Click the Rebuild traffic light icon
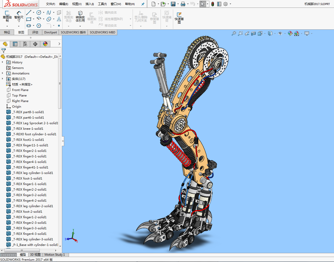The width and height of the screenshot is (334, 262). 213,4
